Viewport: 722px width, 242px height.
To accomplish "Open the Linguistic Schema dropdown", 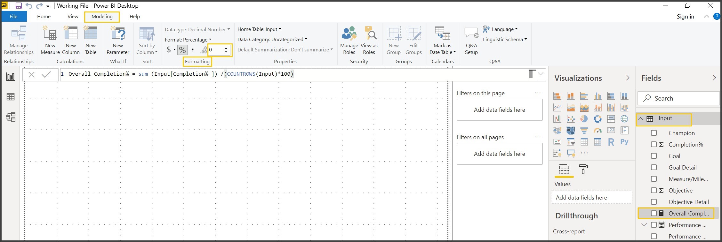I will pos(505,39).
